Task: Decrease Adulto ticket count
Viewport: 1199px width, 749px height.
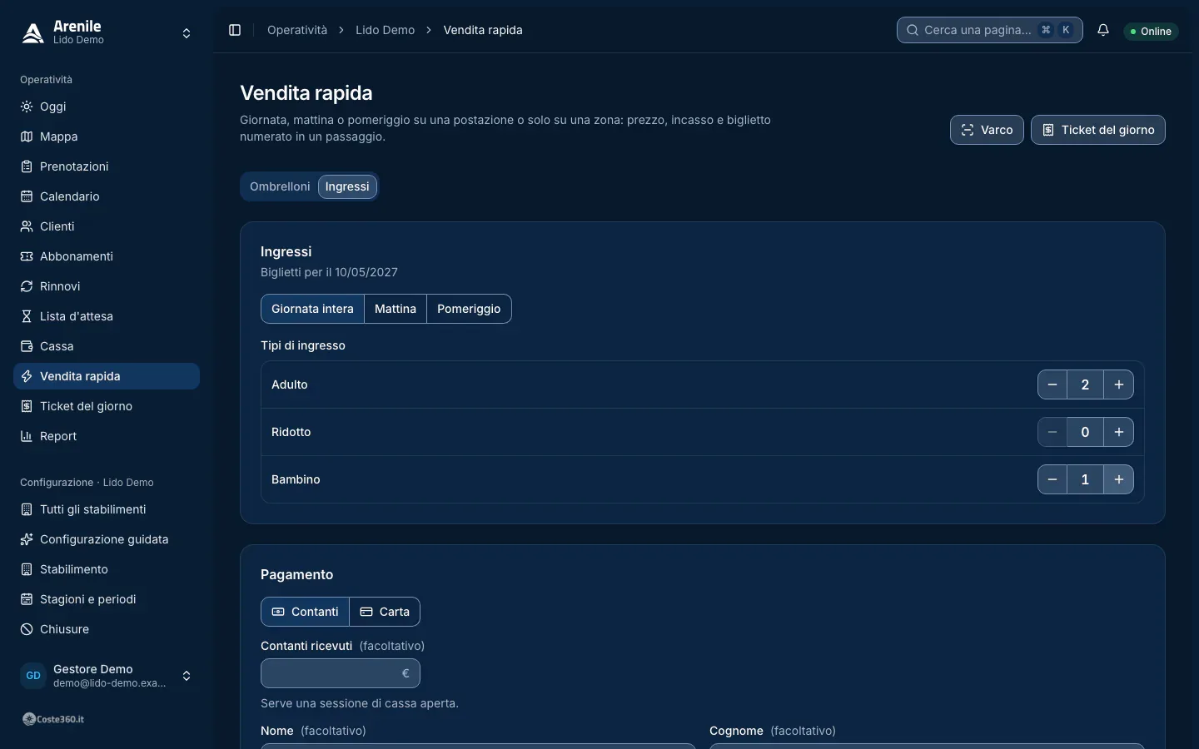Action: pos(1052,384)
